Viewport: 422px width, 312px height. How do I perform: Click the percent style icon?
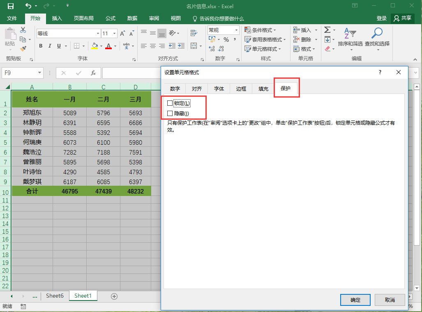tap(226, 40)
